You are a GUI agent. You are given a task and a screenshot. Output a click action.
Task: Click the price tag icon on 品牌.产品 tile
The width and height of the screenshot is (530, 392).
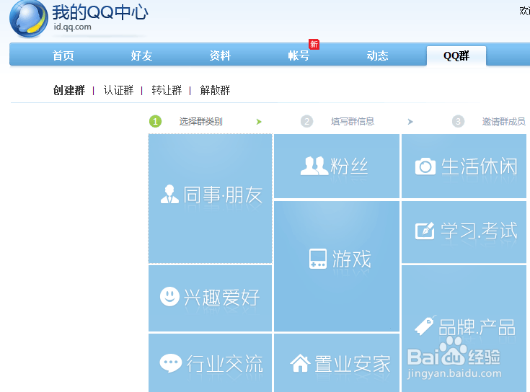pyautogui.click(x=425, y=326)
